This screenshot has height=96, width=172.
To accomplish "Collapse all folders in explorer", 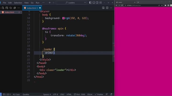I will click(x=15, y=8).
